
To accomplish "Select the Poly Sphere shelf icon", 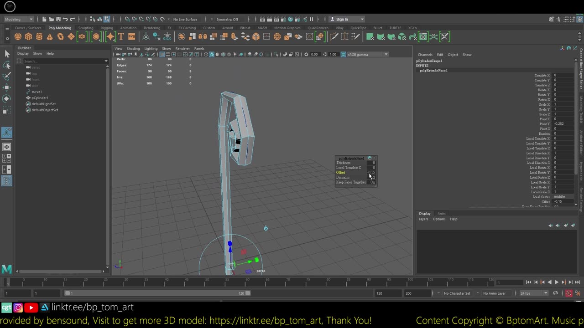I will (x=18, y=37).
